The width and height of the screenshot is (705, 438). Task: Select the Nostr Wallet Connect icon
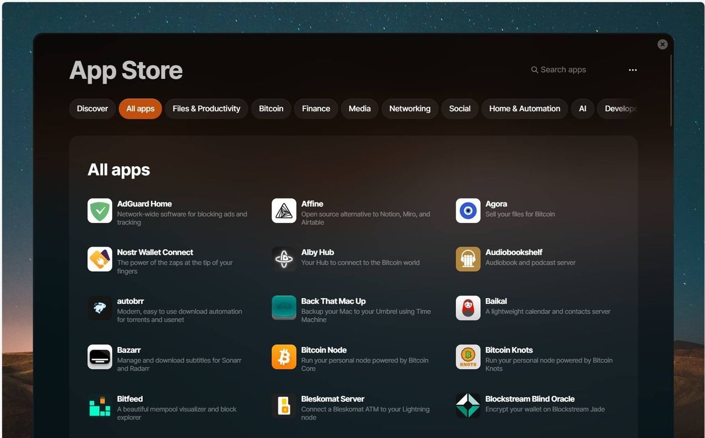[x=100, y=259]
